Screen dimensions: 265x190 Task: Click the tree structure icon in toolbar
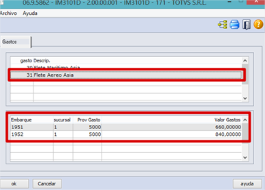222,25
